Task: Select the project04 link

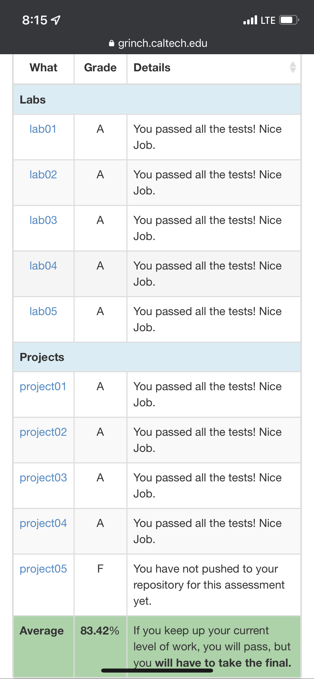Action: coord(43,523)
